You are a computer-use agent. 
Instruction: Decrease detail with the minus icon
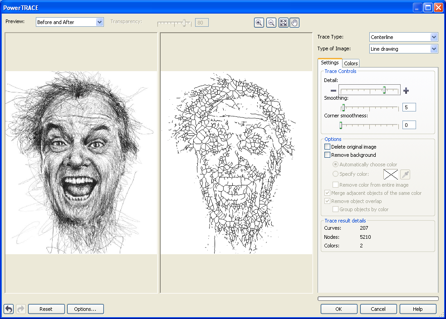333,91
